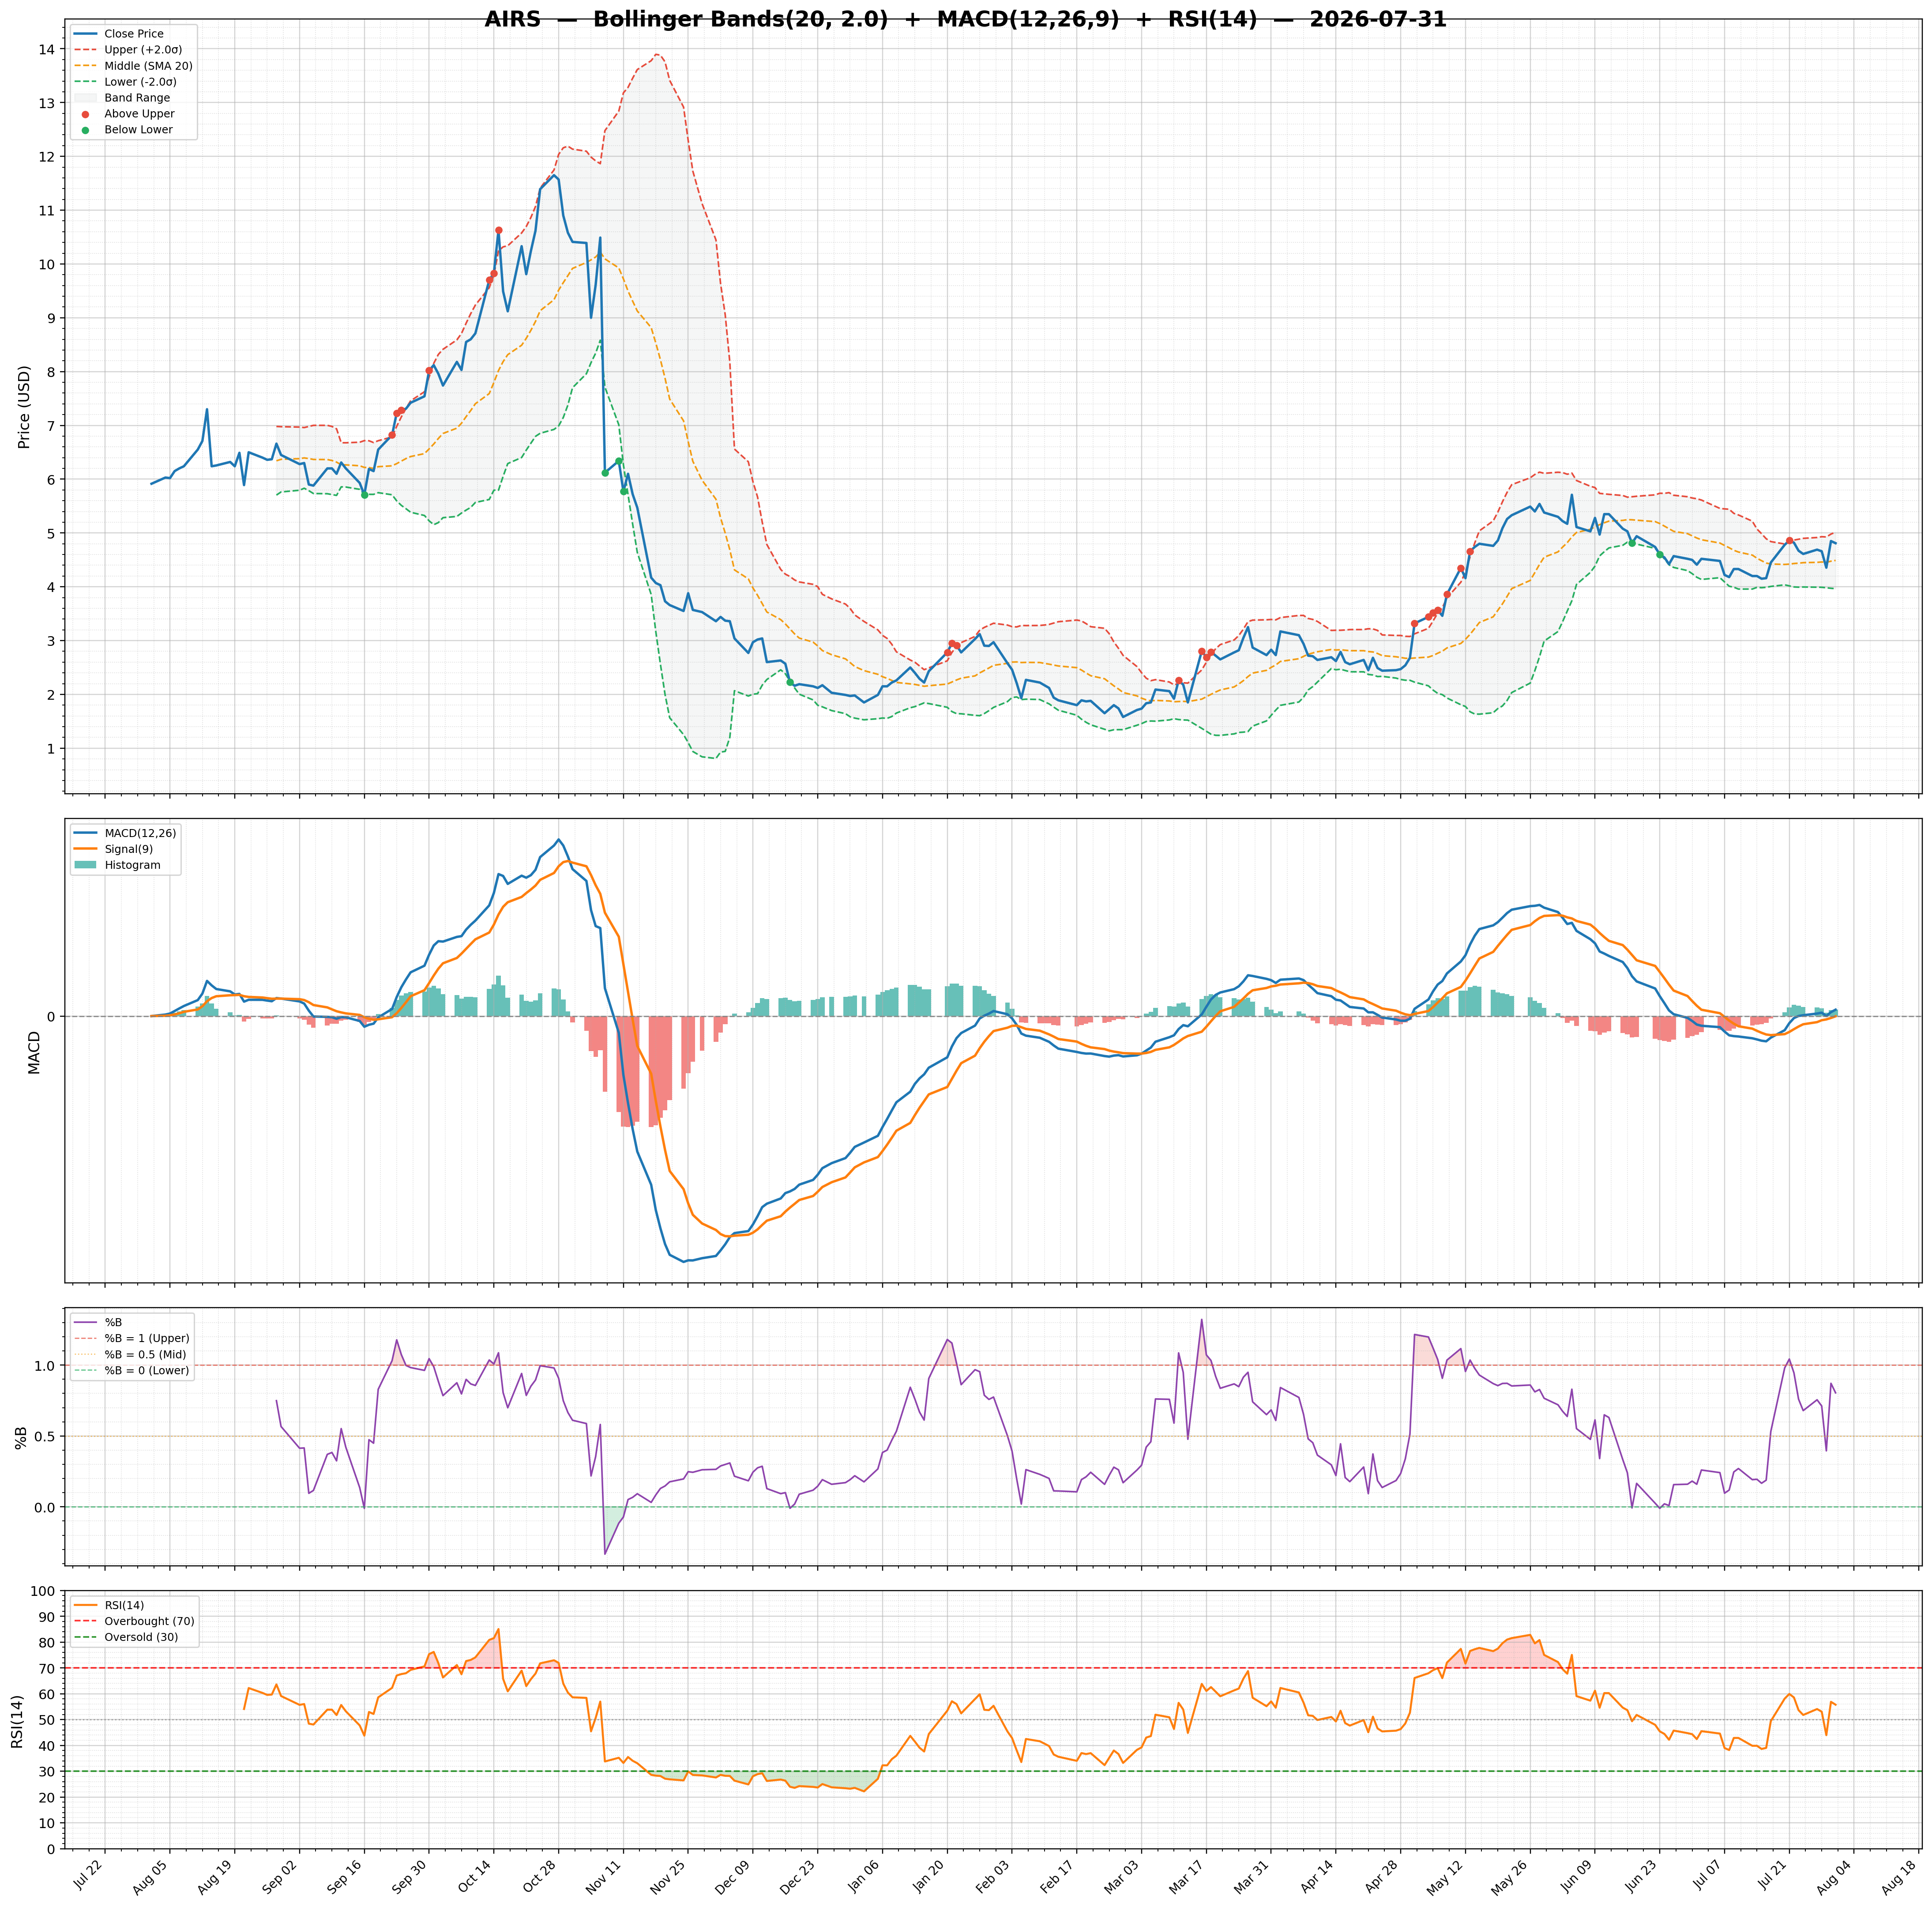
Task: Click the 100 tick on the RSI axis
Action: click(42, 1592)
